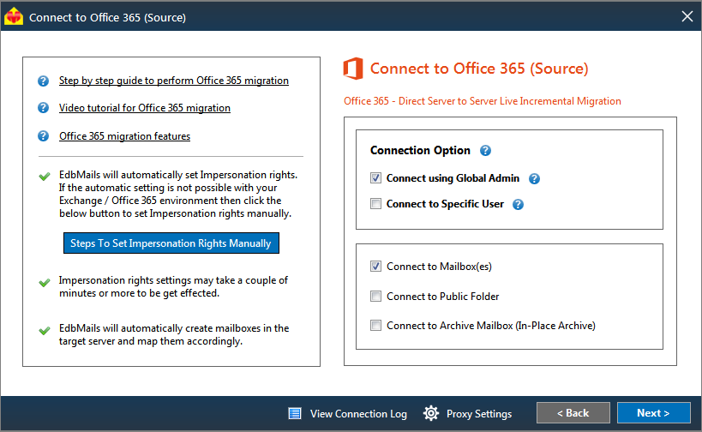Open Office 365 migration features link
This screenshot has width=702, height=432.
tap(124, 136)
